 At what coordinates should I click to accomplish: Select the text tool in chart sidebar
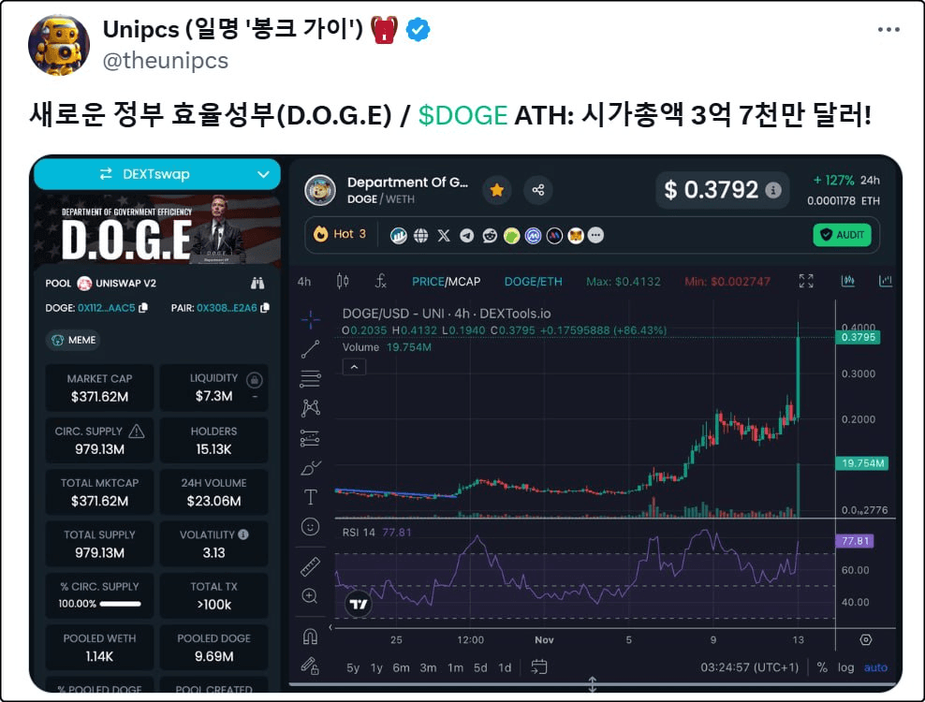pos(310,497)
